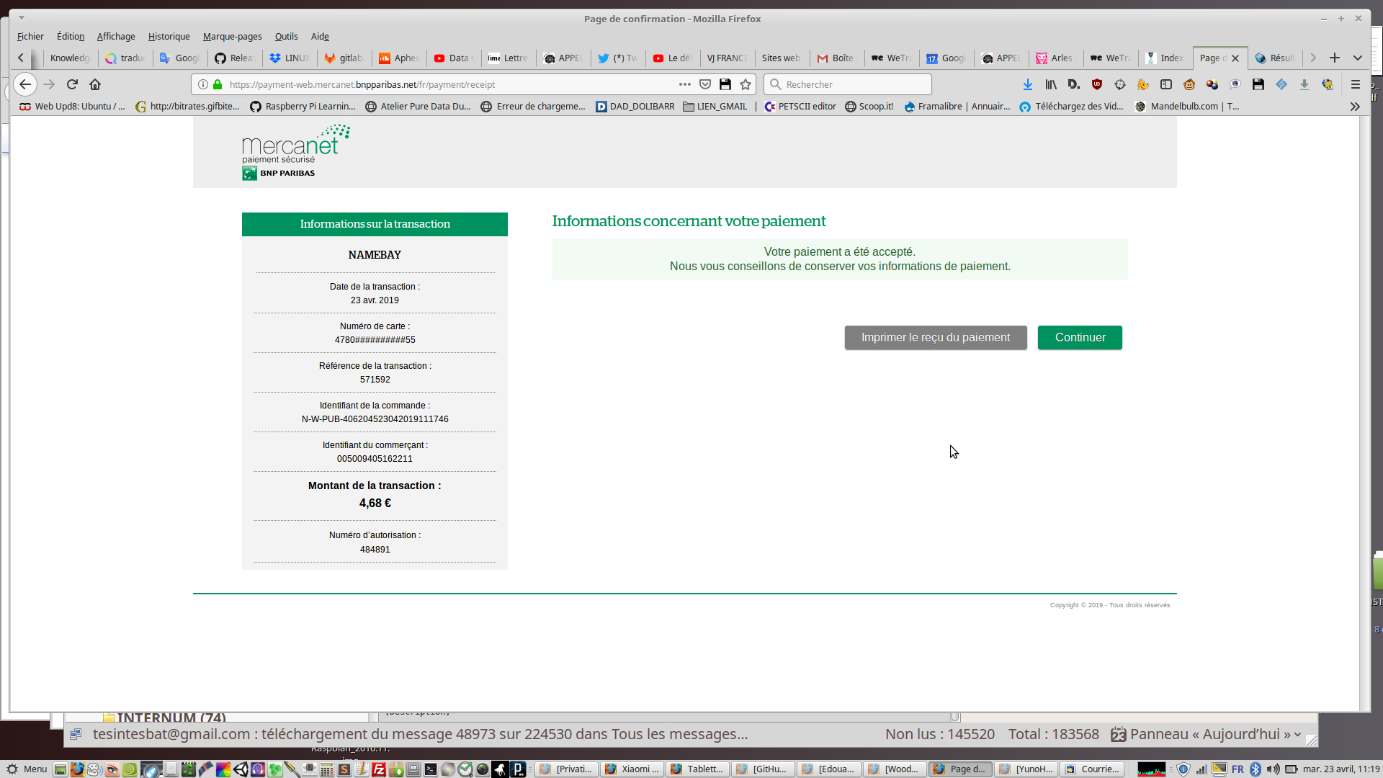This screenshot has width=1383, height=778.
Task: Click the uBlock Origin shield icon
Action: [x=1097, y=84]
